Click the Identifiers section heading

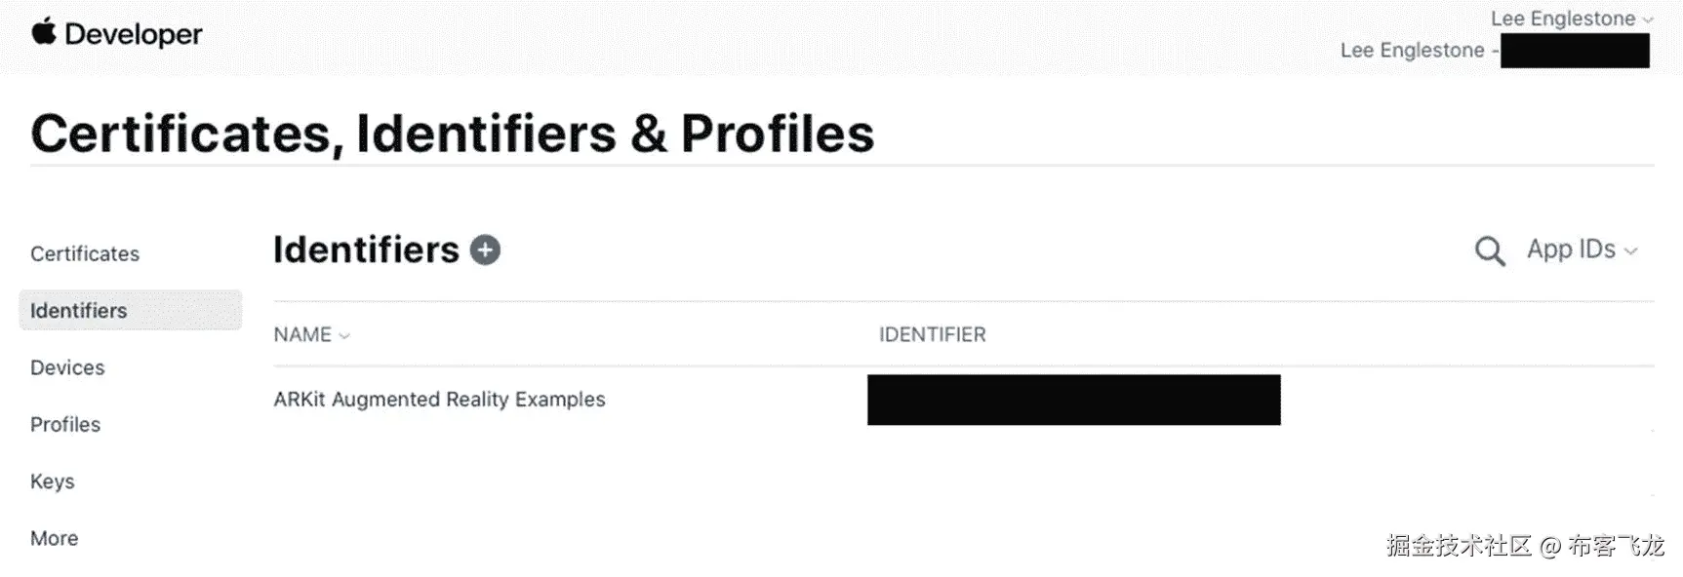pos(366,250)
